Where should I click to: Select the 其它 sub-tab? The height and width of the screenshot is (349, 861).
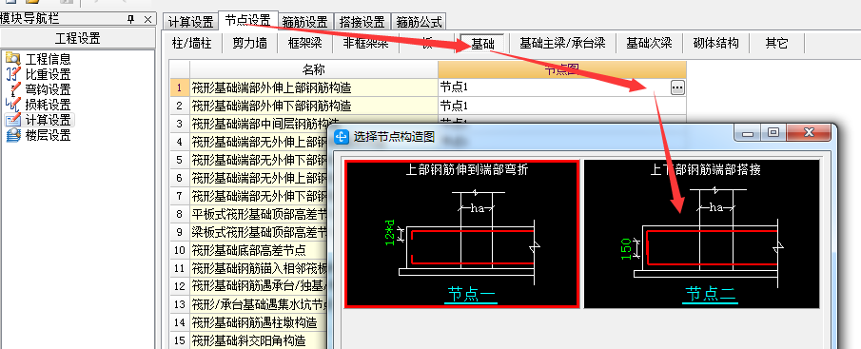pyautogui.click(x=777, y=44)
